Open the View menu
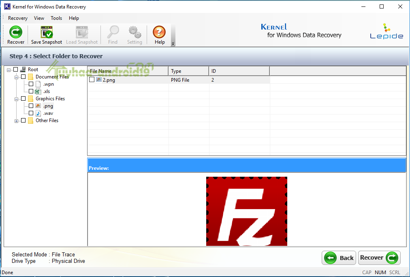 click(x=39, y=18)
